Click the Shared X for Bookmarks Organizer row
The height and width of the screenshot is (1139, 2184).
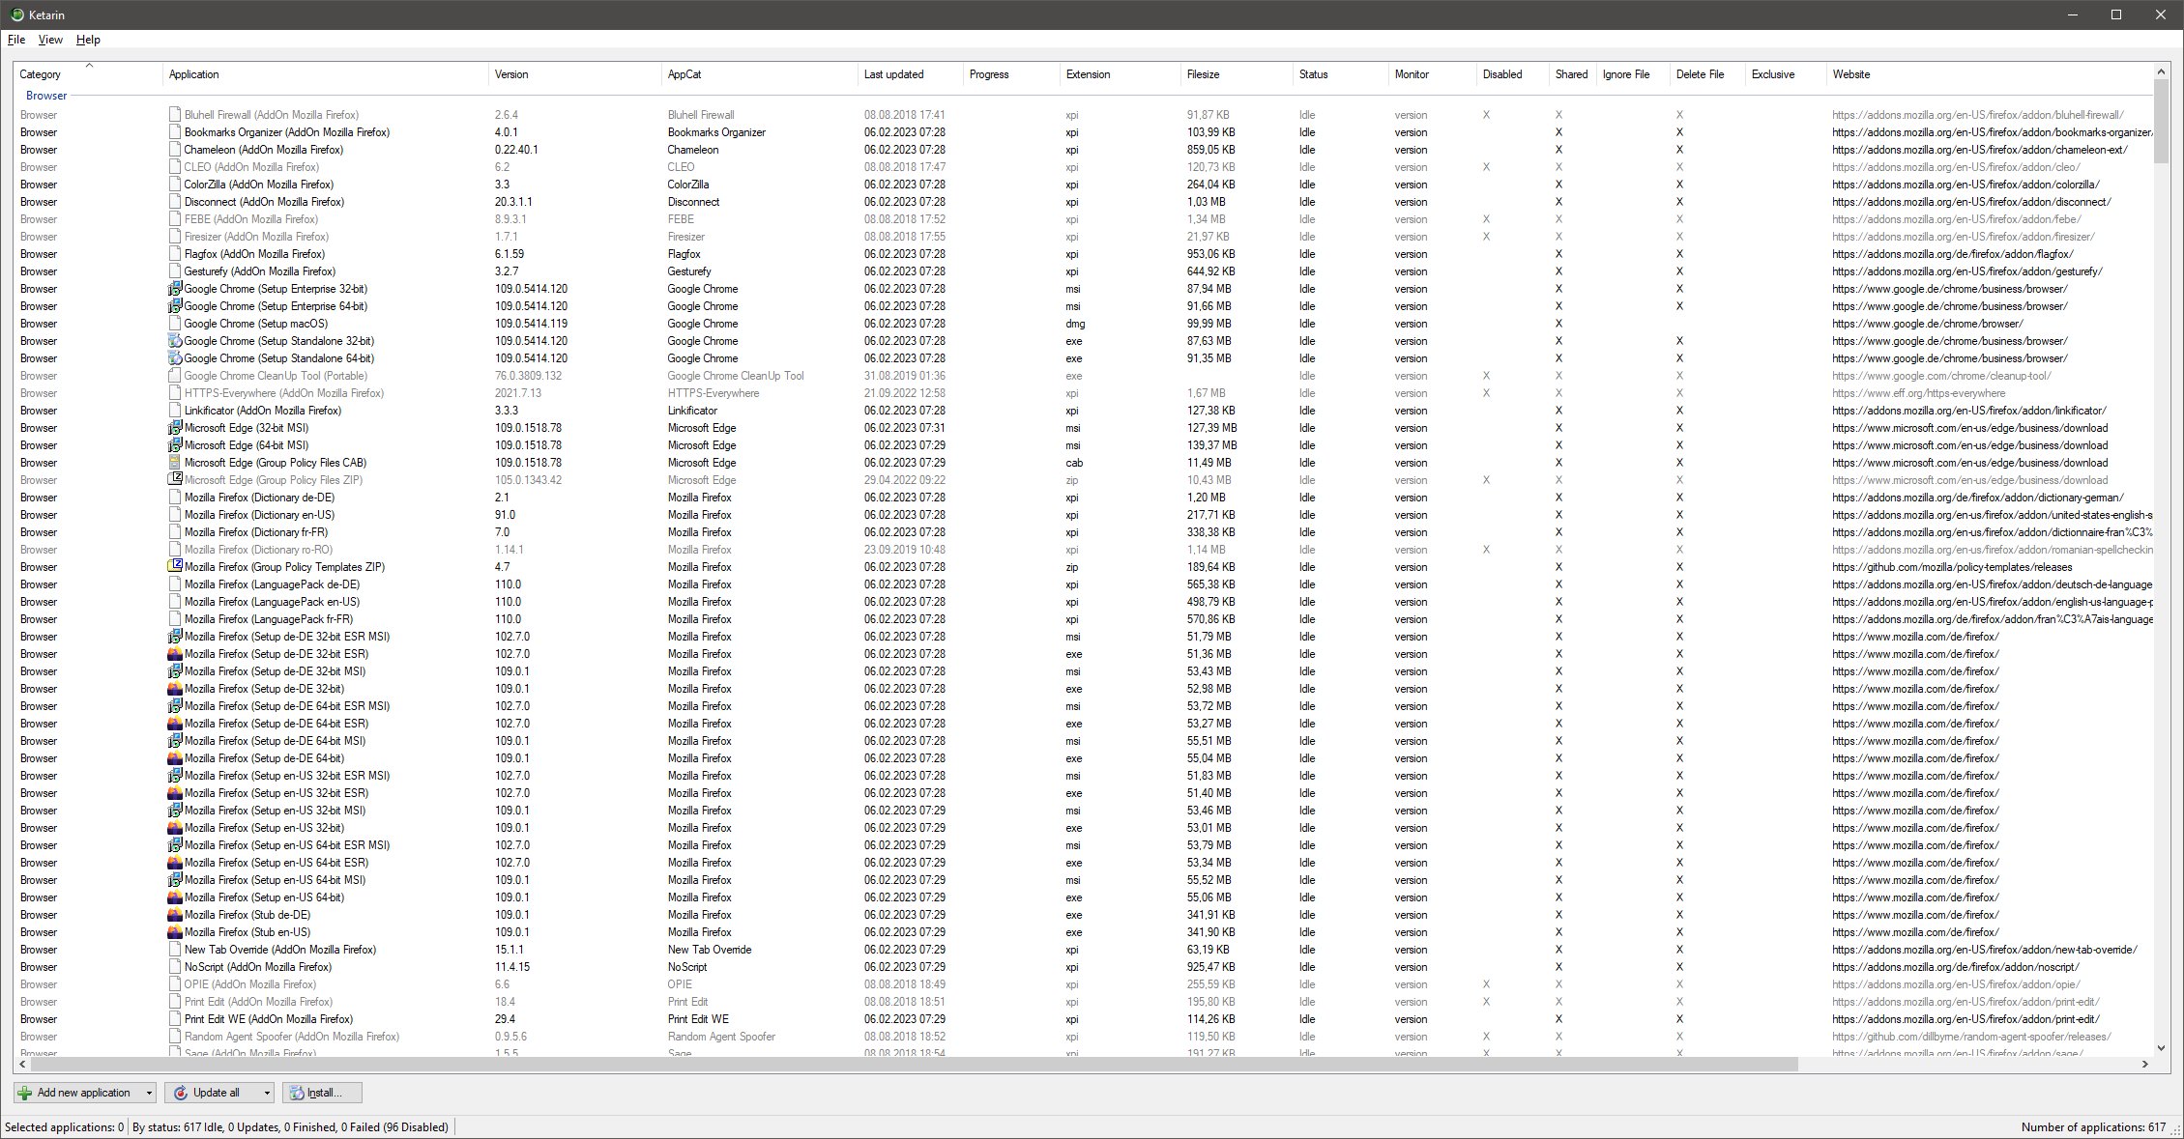tap(1558, 132)
